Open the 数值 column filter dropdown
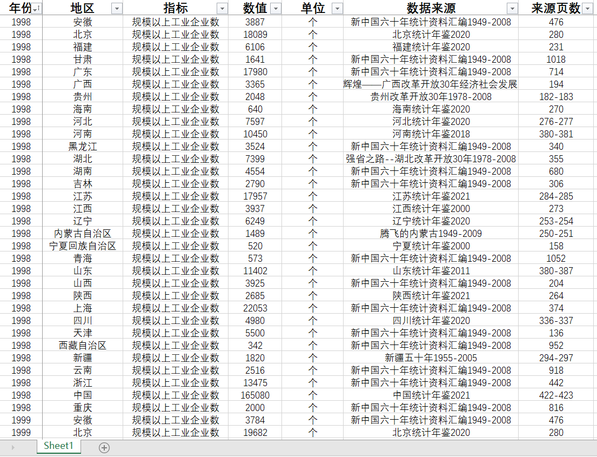Screen dimensions: 597x457 tap(276, 9)
